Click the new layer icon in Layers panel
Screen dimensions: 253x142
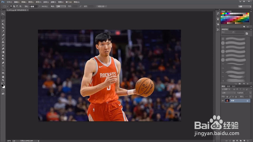tap(244, 141)
